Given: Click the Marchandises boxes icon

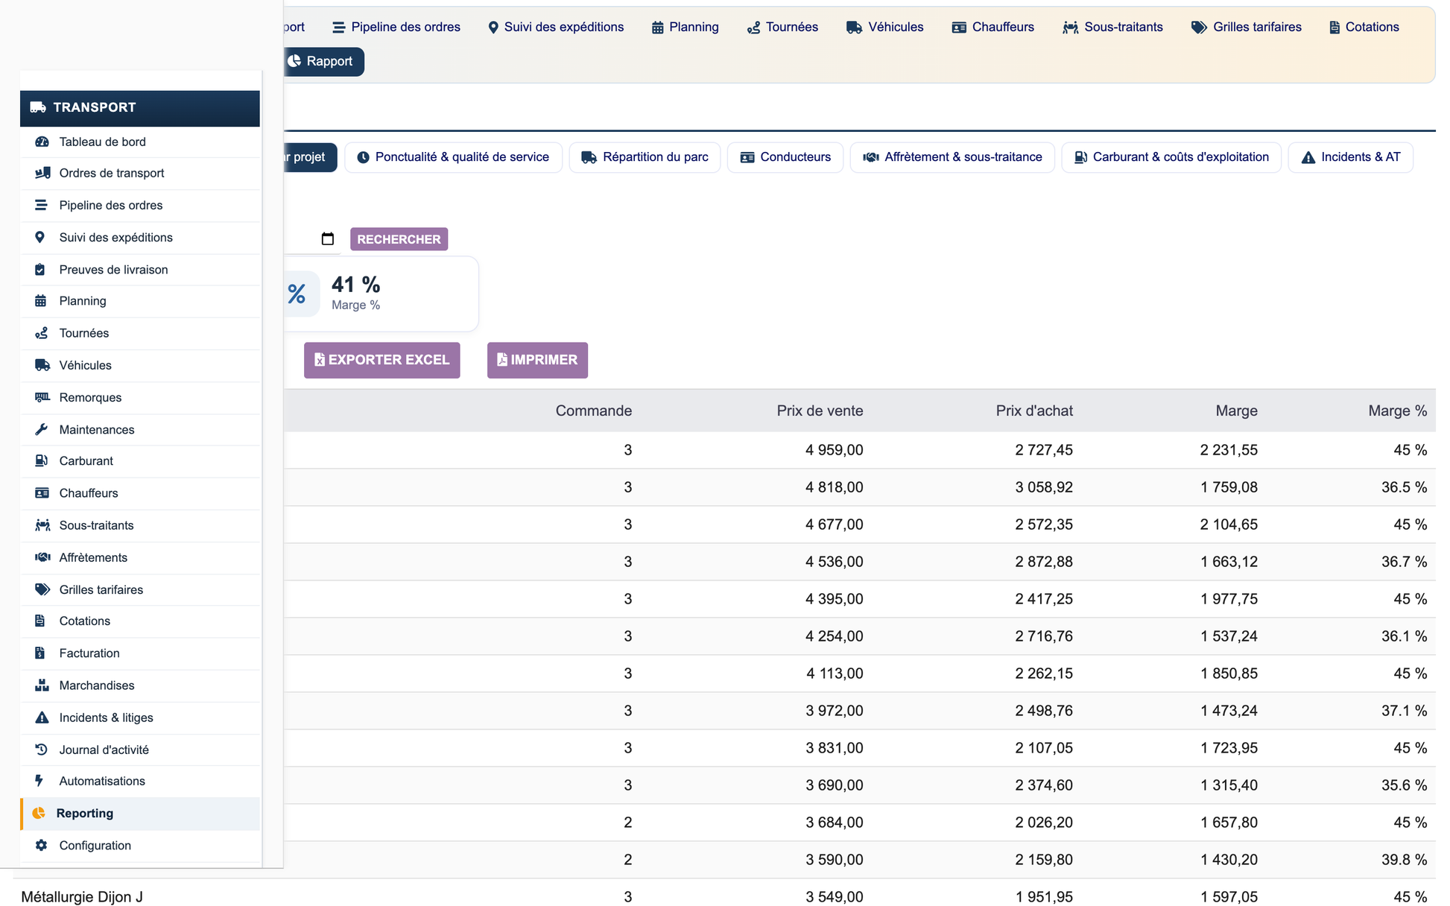Looking at the screenshot, I should pos(42,685).
